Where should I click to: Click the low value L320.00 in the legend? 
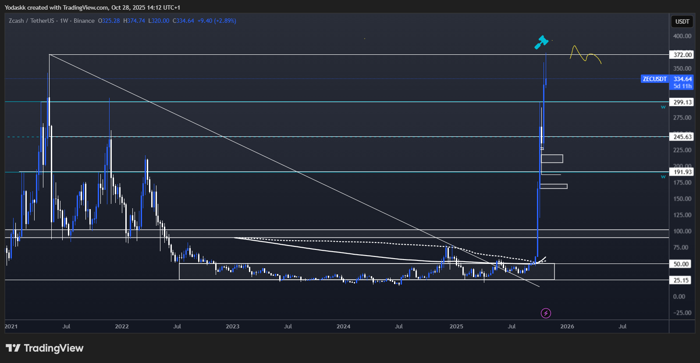click(x=159, y=21)
